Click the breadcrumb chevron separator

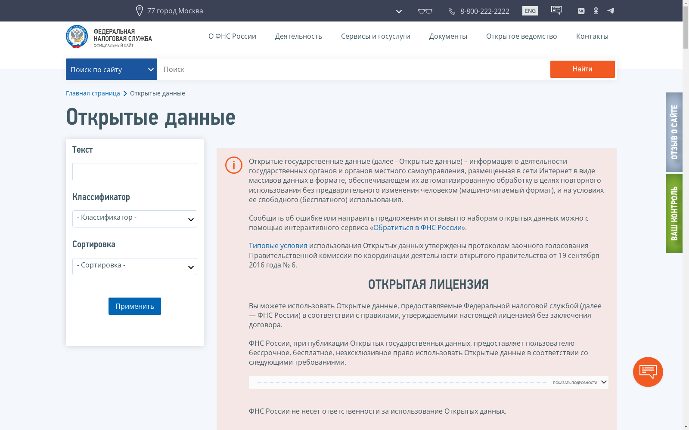pos(125,94)
